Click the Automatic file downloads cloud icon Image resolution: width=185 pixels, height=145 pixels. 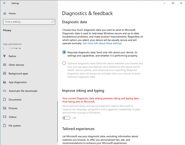(4, 91)
